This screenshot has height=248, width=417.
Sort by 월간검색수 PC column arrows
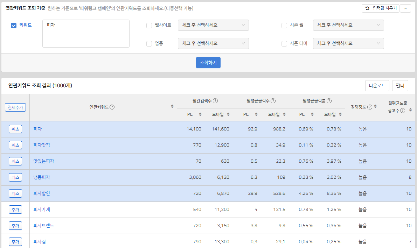[200, 114]
